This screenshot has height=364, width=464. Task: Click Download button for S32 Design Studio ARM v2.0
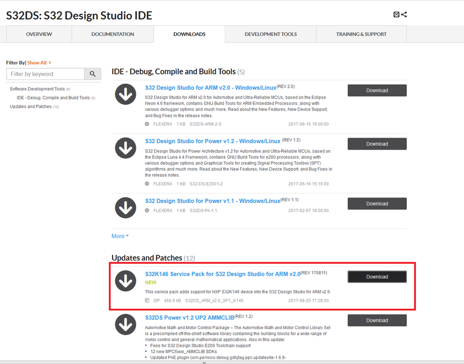click(377, 91)
